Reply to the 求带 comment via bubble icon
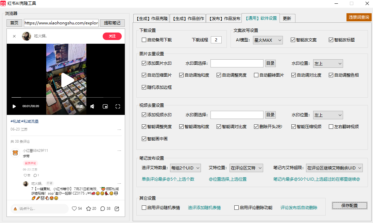Image resolution: width=373 pixels, height=223 pixels. pos(35,175)
